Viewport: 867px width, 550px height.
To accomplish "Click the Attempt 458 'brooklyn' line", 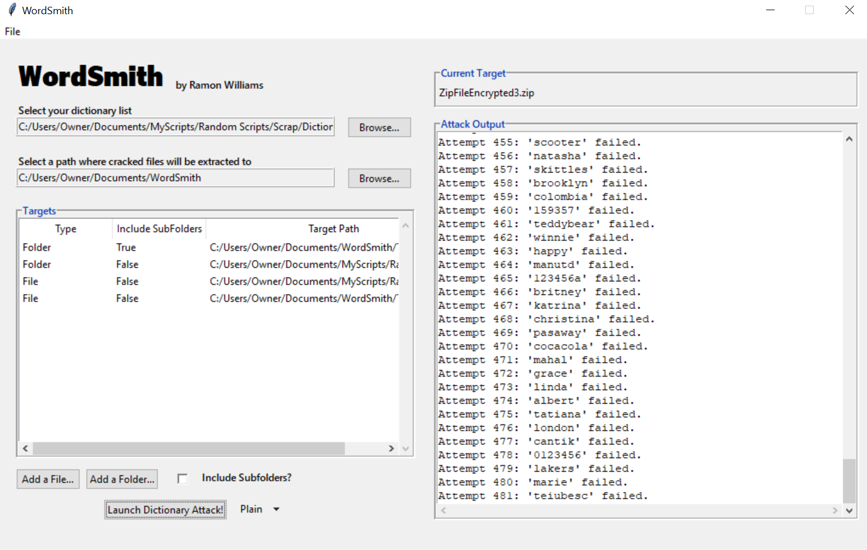I will tap(543, 183).
